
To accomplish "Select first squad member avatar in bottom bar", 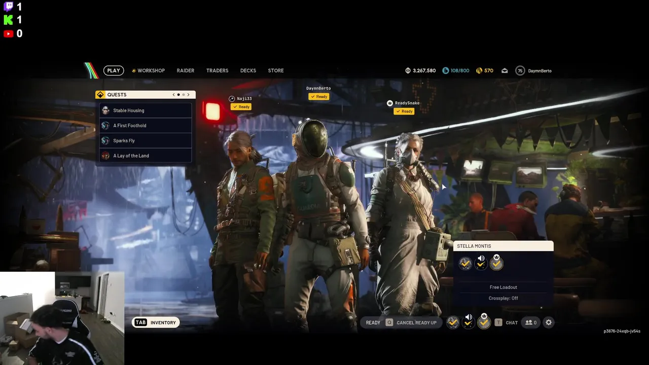I will (453, 322).
